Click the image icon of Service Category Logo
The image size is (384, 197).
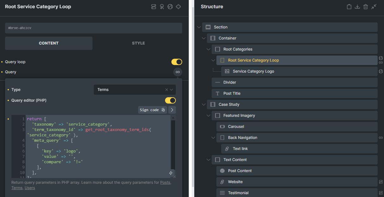click(x=227, y=71)
